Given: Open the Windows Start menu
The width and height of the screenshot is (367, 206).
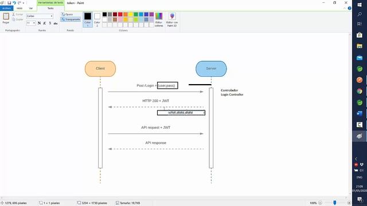Looking at the screenshot, I should click(360, 5).
